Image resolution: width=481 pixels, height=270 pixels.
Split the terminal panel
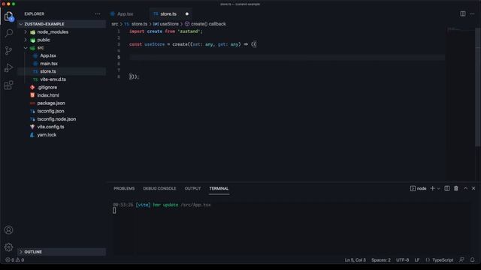pyautogui.click(x=447, y=188)
